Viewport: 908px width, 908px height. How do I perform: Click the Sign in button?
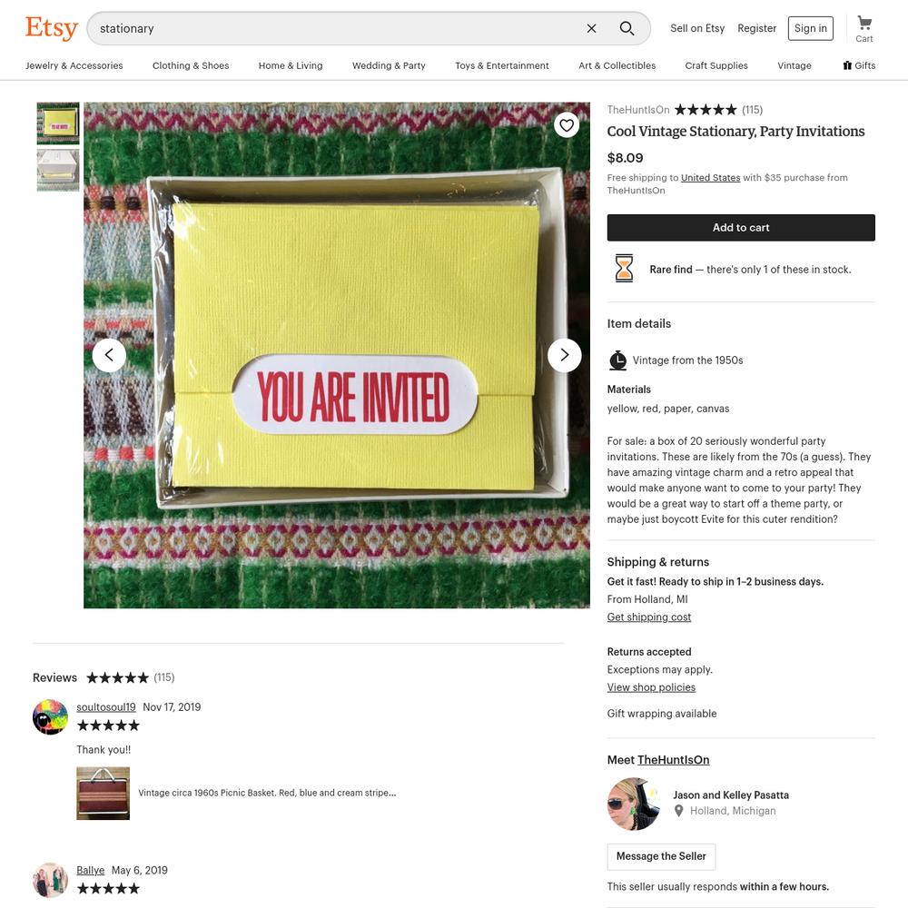coord(810,28)
